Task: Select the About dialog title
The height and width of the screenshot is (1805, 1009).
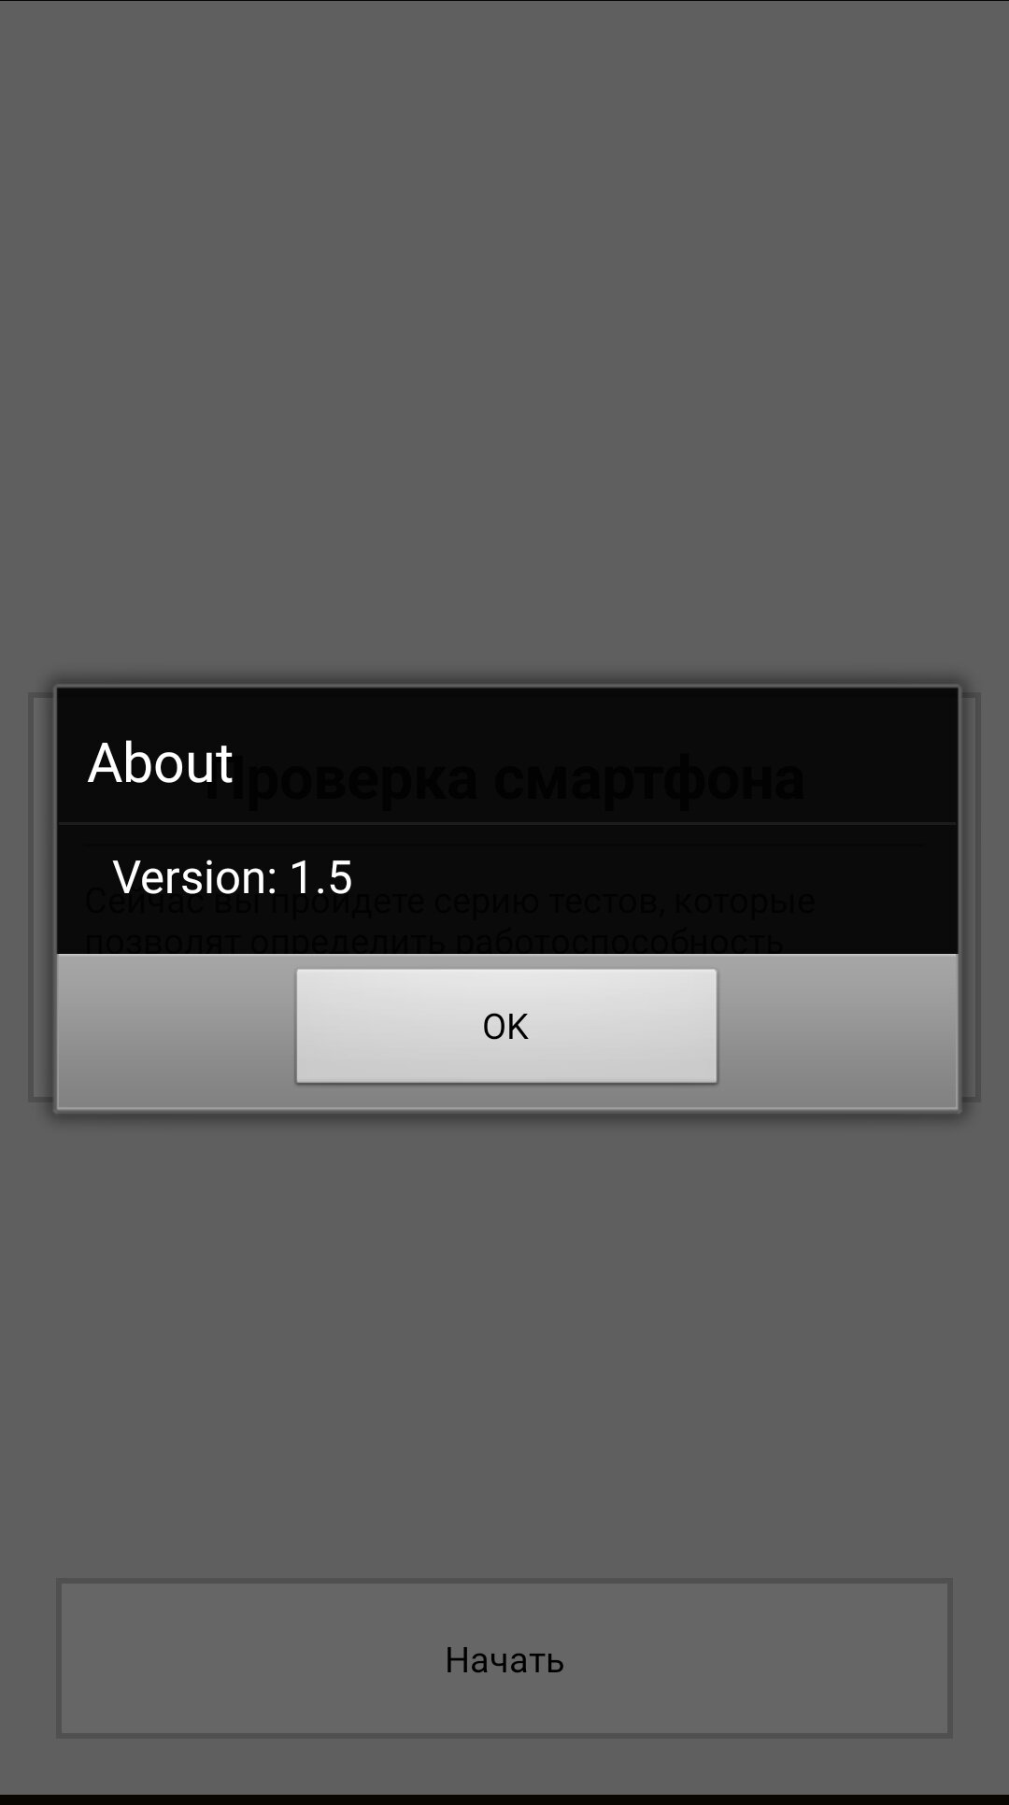Action: point(160,762)
